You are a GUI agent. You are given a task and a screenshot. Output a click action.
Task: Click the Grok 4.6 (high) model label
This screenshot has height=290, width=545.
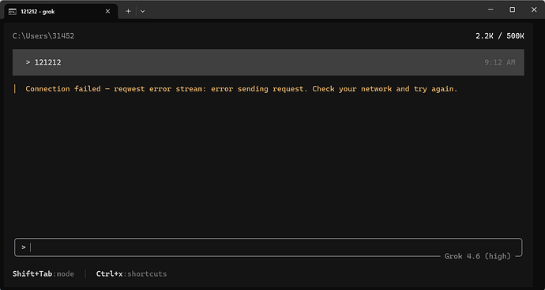point(478,256)
